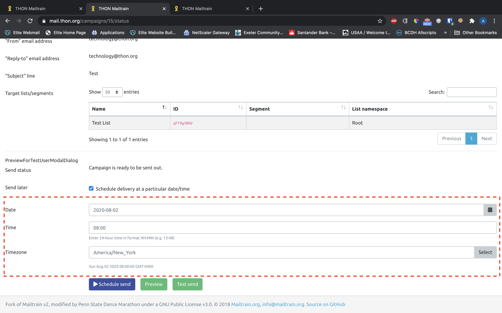Click the timezone Select button

(x=485, y=252)
